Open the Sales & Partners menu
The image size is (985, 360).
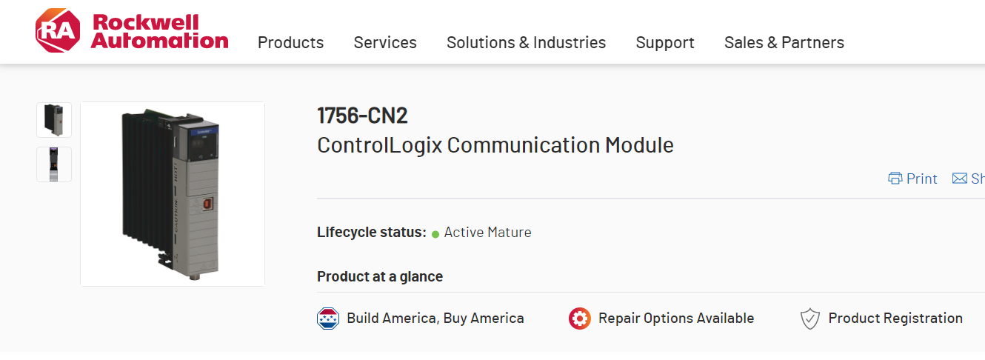(x=784, y=43)
